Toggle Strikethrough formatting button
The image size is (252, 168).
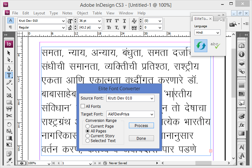pyautogui.click(x=124, y=28)
